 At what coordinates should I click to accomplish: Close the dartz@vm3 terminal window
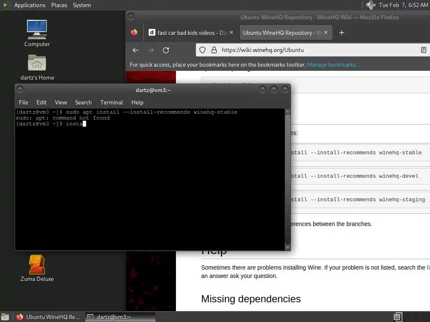285,89
